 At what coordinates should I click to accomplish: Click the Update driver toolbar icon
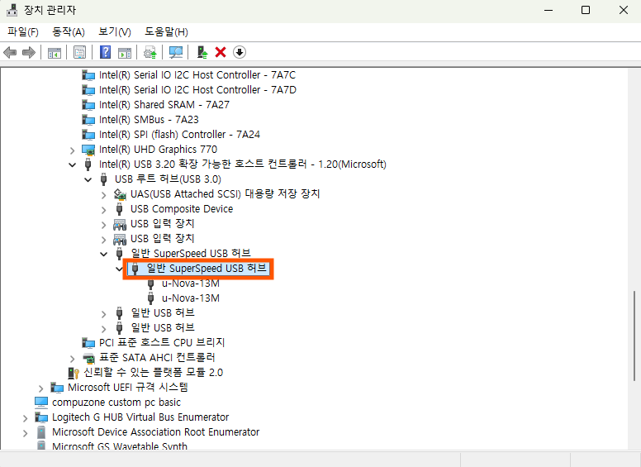150,52
